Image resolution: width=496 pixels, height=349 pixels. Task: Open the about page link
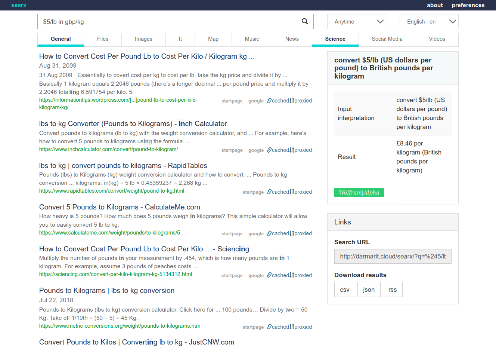pos(435,5)
